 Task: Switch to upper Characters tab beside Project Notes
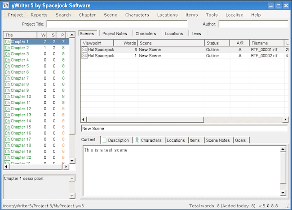point(146,34)
